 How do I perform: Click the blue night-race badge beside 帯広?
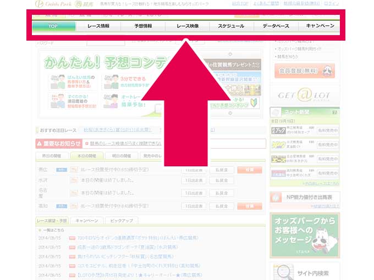[x=62, y=170]
